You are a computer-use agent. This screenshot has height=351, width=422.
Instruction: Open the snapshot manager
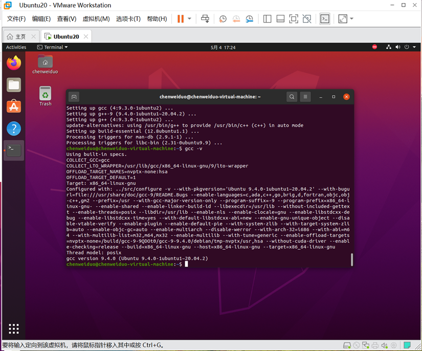[250, 19]
